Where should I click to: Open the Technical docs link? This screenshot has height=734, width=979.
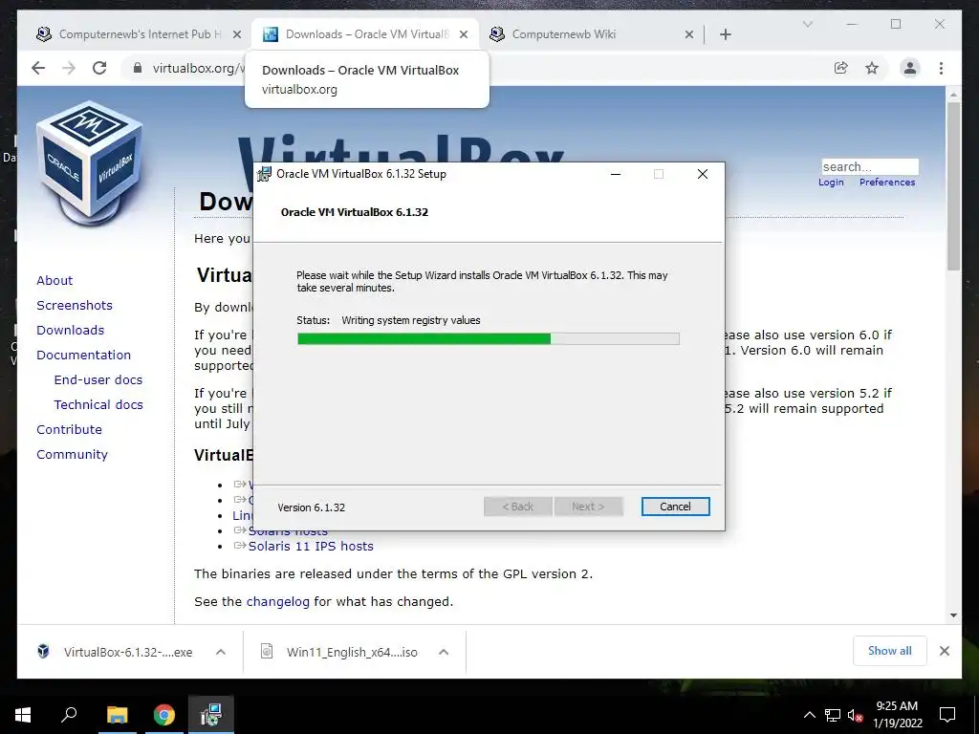[x=98, y=405]
